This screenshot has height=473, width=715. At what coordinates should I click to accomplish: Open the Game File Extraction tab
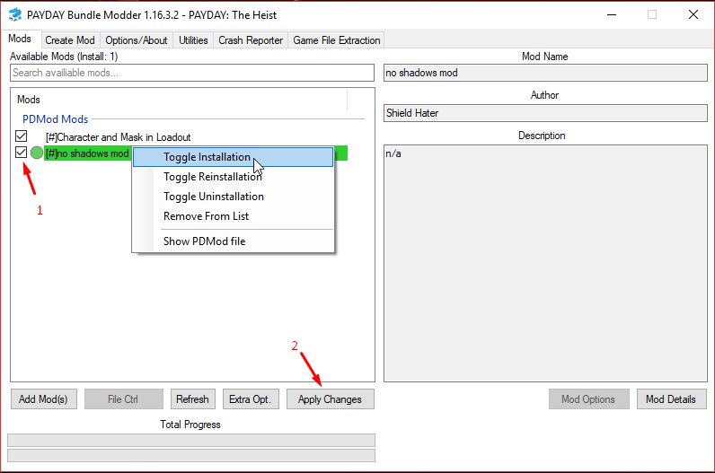(337, 40)
